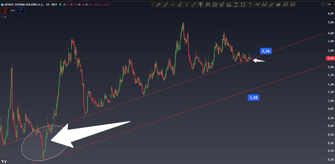Viewport: 335px width, 164px height.
Task: Click the 5,00 price scale label
Action: click(x=331, y=22)
